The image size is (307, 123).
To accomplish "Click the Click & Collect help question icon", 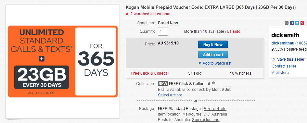I will 213,83.
